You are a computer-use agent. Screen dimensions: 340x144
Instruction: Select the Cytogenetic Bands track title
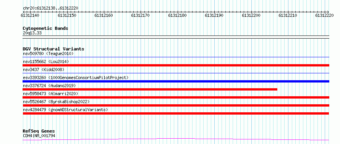45,28
